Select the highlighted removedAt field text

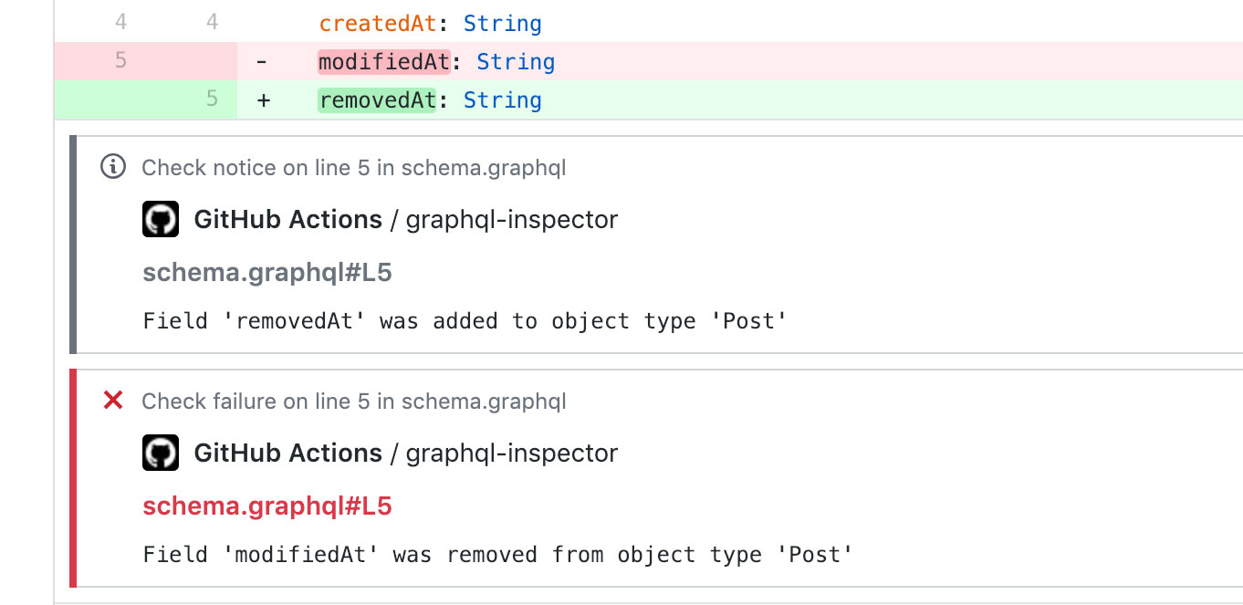pyautogui.click(x=376, y=99)
